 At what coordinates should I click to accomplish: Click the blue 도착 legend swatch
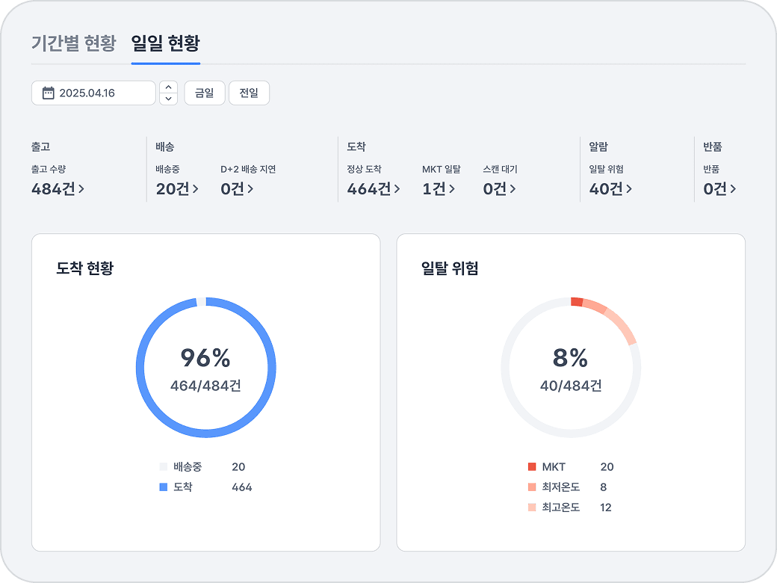[164, 487]
